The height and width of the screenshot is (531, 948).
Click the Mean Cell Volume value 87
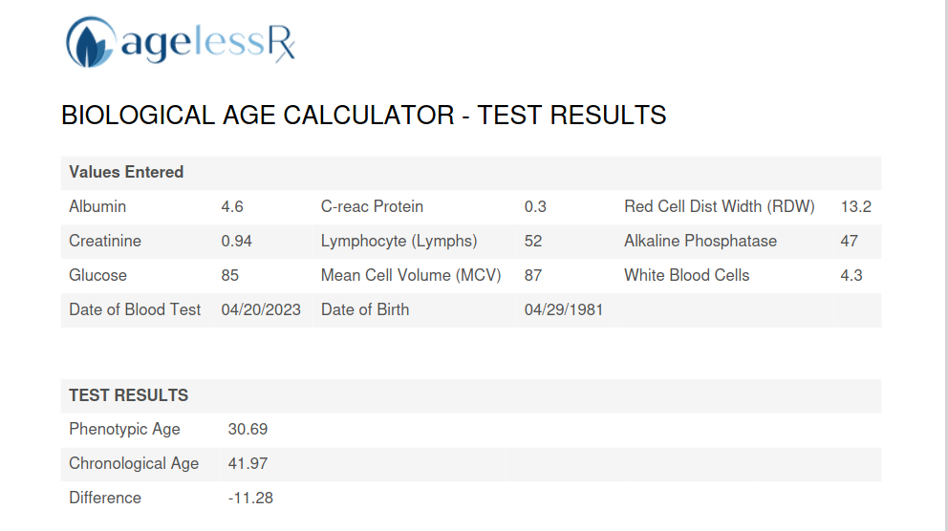(532, 275)
